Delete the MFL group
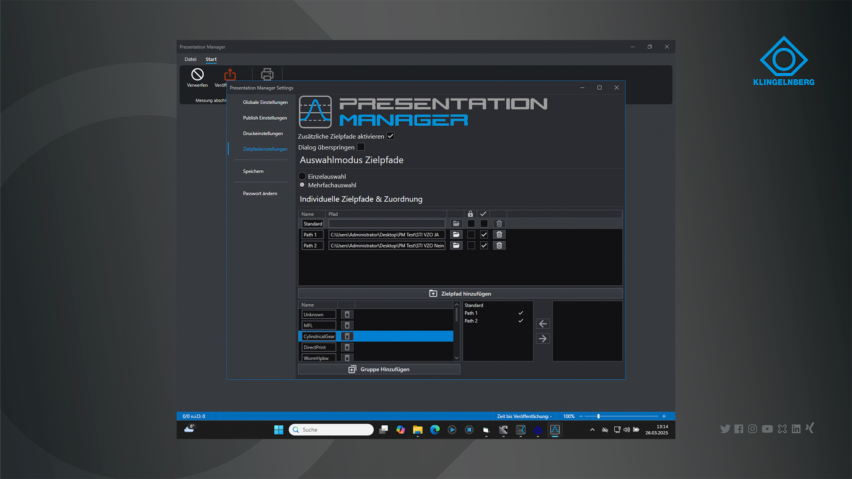852x479 pixels. click(347, 326)
